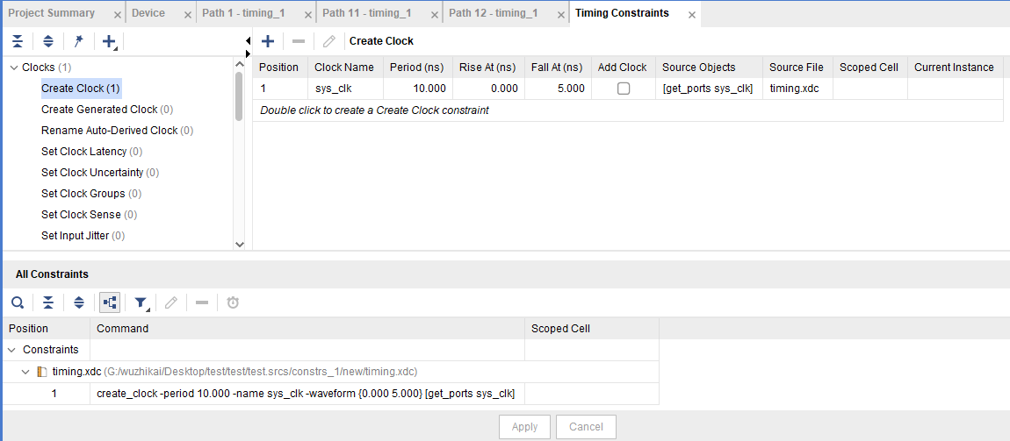Image resolution: width=1010 pixels, height=441 pixels.
Task: Click the plus icon beside Create Clock title
Action: 269,41
